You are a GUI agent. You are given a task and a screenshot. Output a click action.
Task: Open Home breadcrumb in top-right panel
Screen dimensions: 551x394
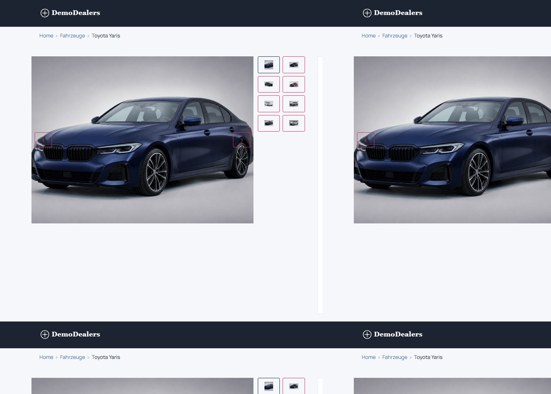368,36
